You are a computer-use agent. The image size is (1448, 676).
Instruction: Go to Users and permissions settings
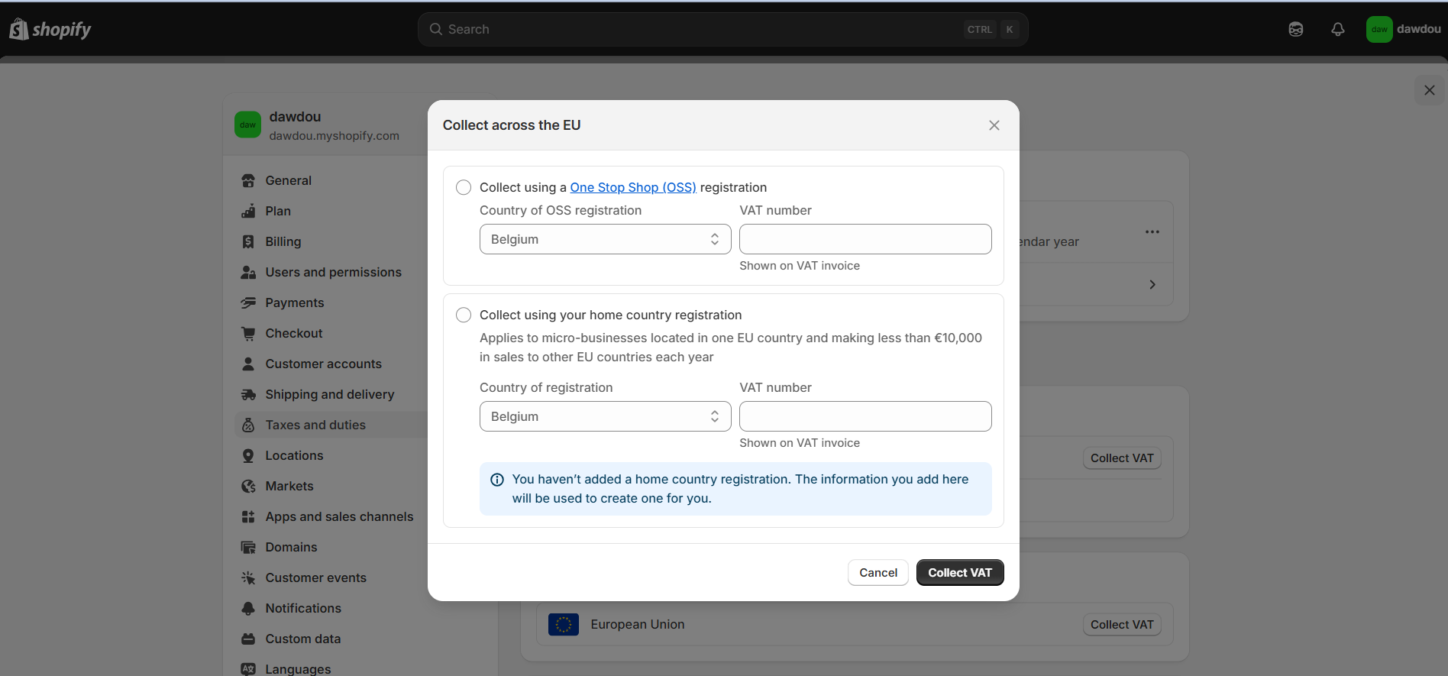(333, 272)
